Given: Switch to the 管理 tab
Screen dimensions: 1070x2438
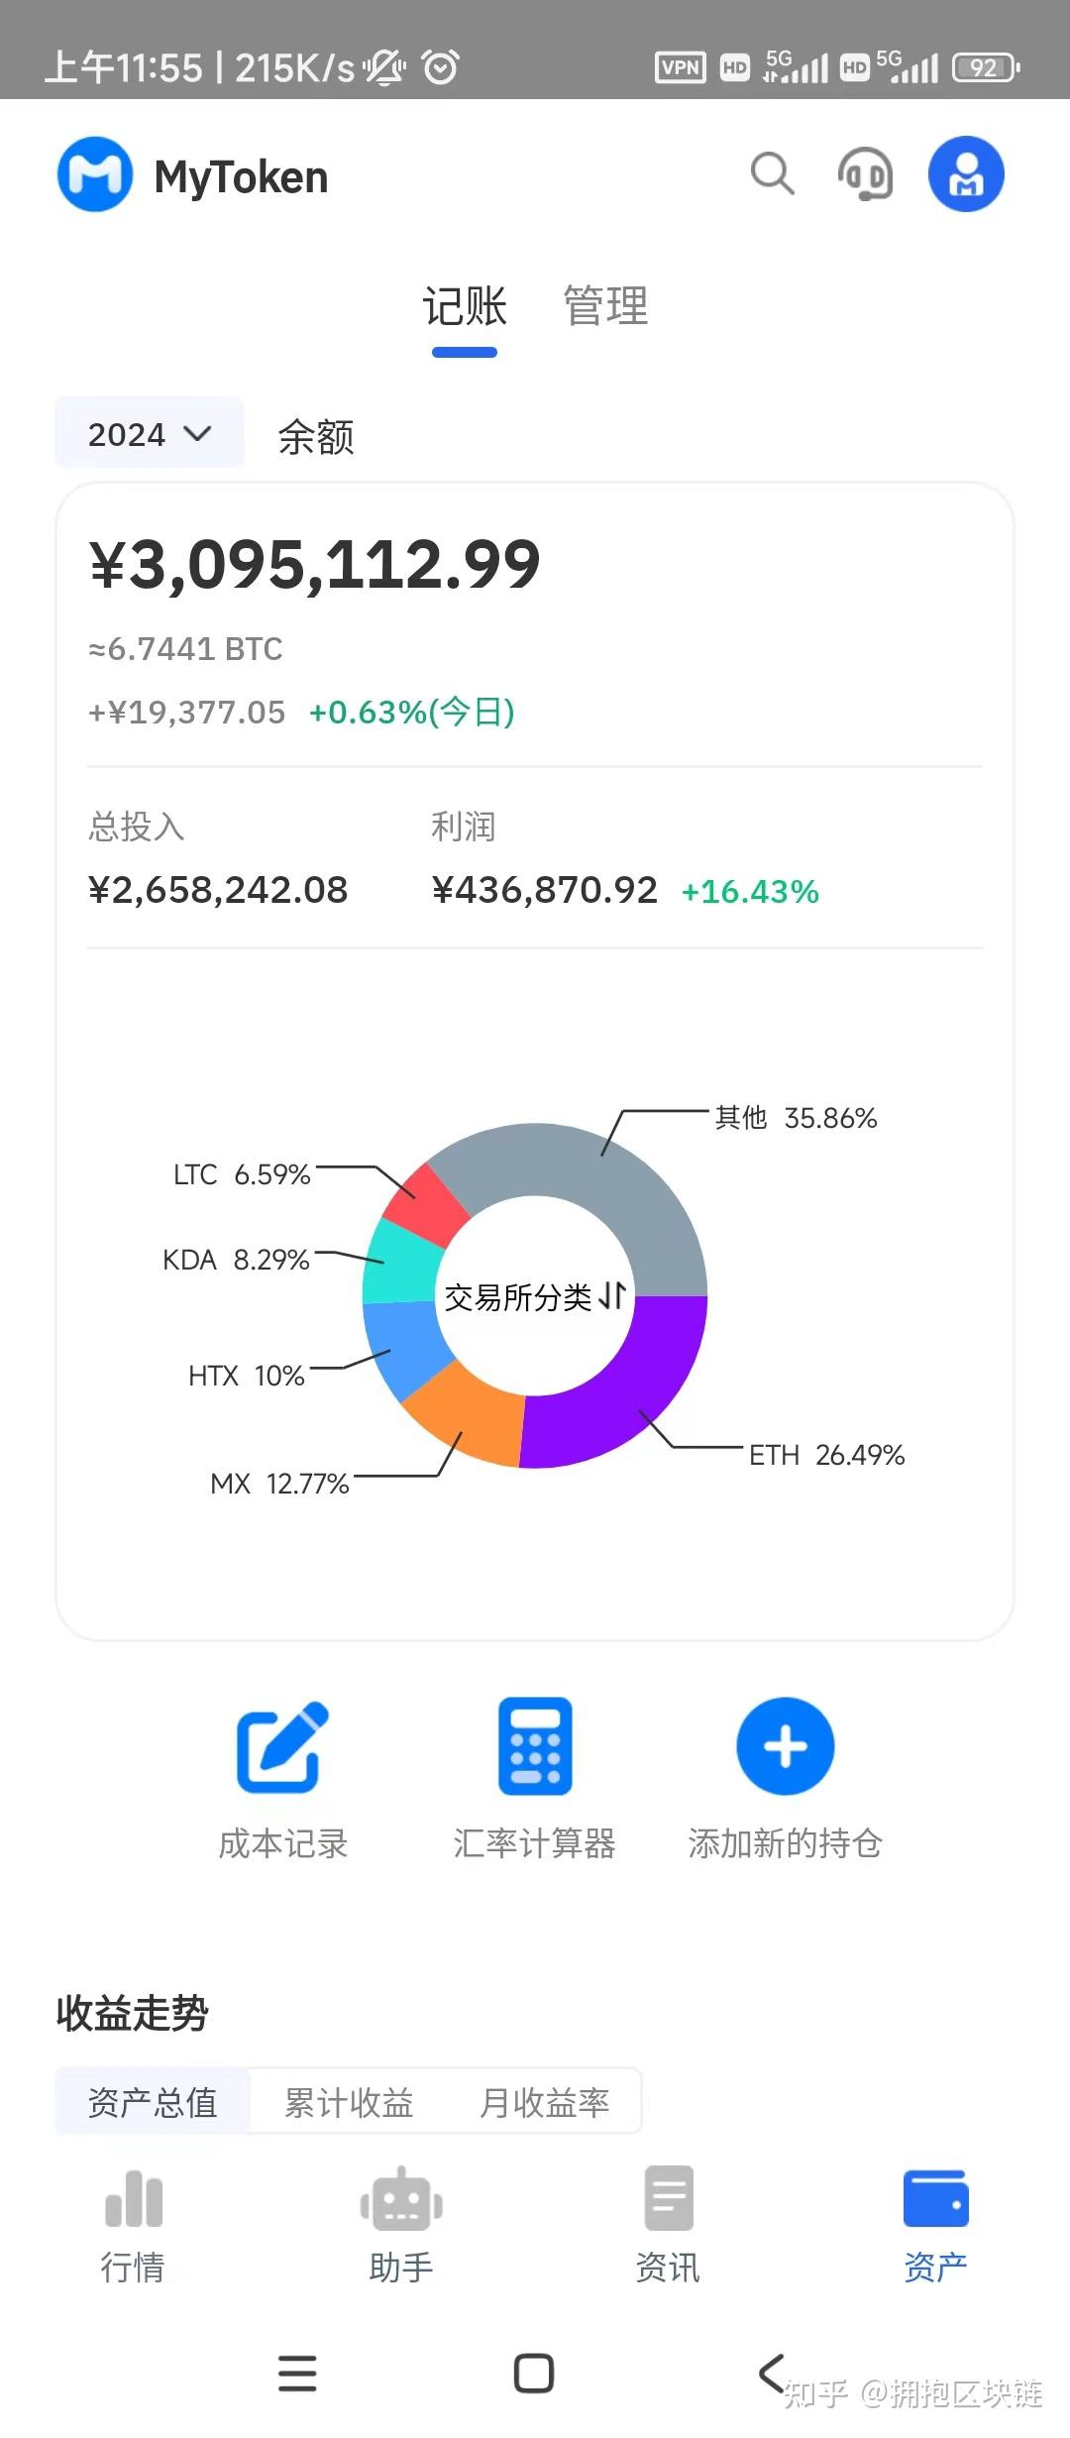Looking at the screenshot, I should pyautogui.click(x=605, y=306).
